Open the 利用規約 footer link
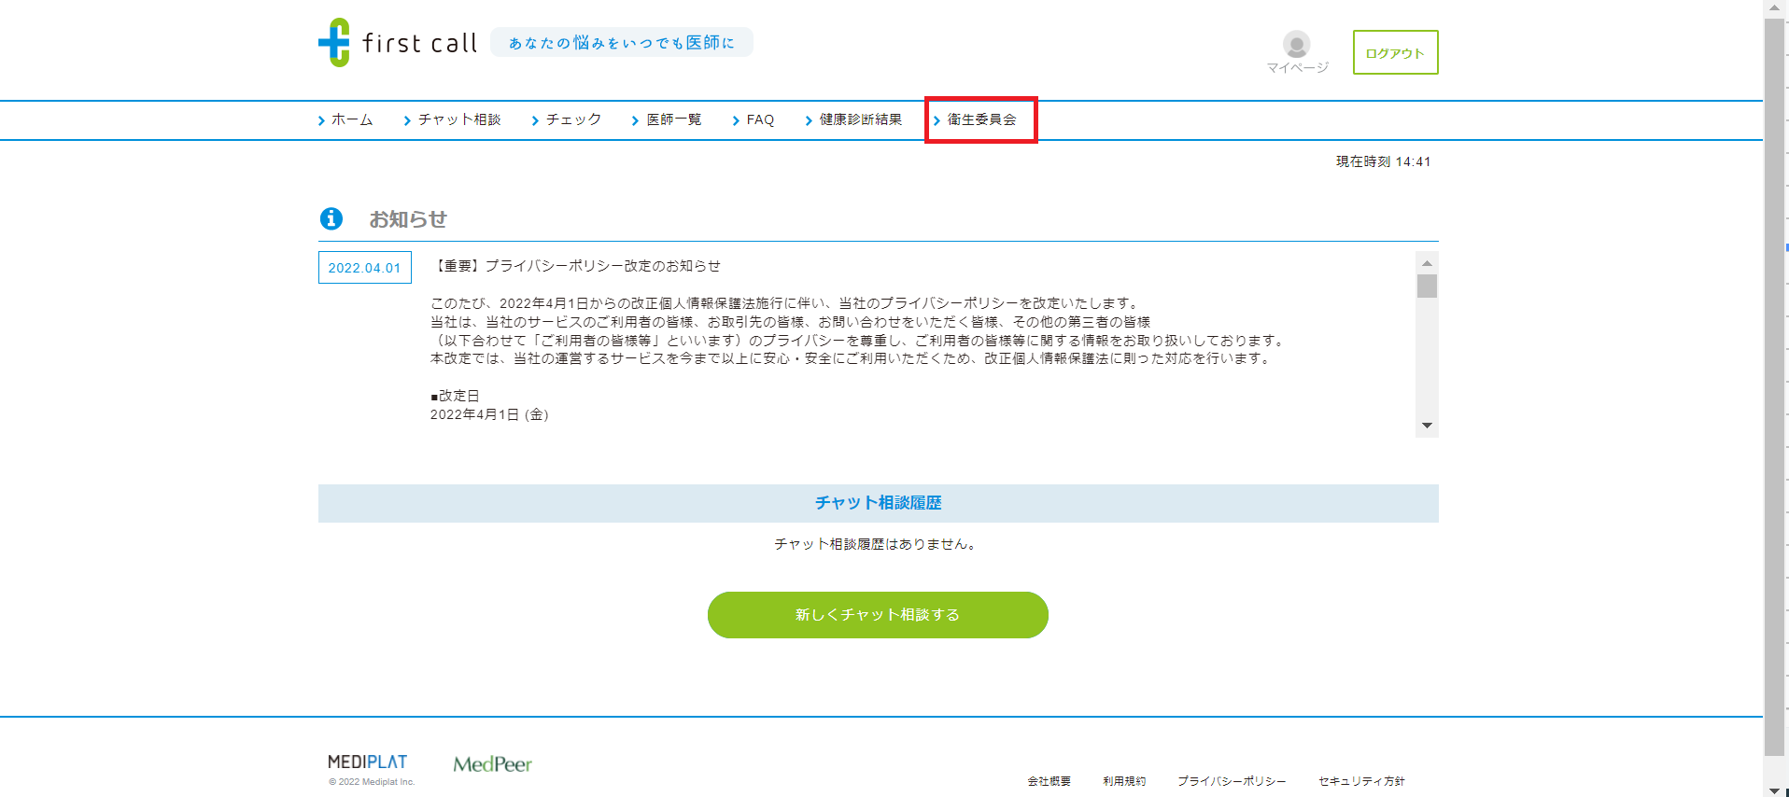This screenshot has height=797, width=1789. pos(1123,781)
